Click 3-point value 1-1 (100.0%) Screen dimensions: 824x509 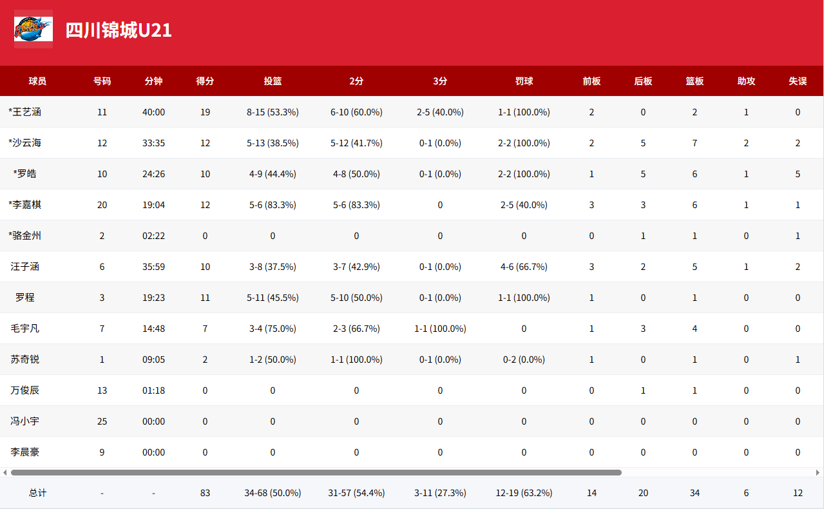440,329
